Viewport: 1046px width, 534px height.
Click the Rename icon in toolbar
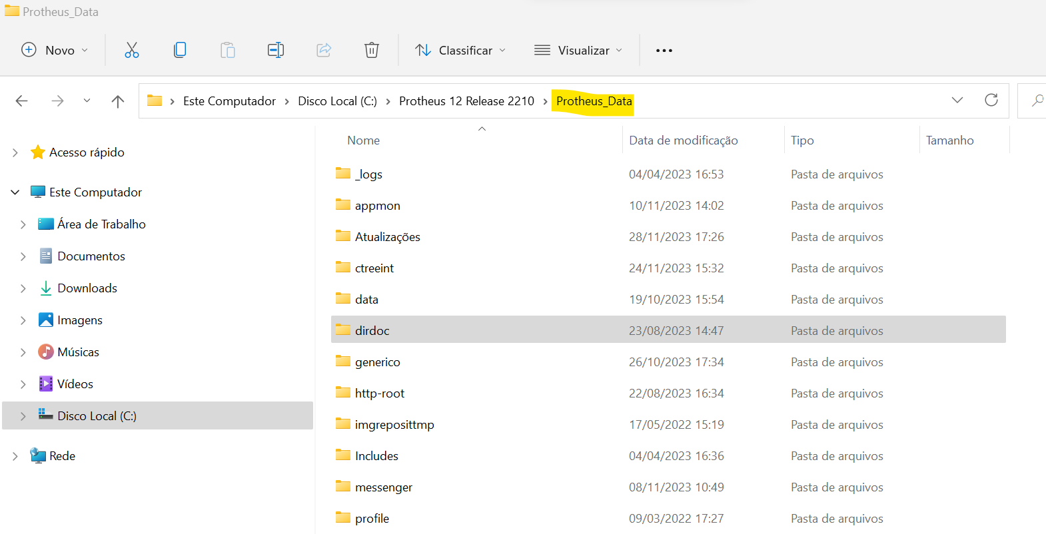pos(275,50)
